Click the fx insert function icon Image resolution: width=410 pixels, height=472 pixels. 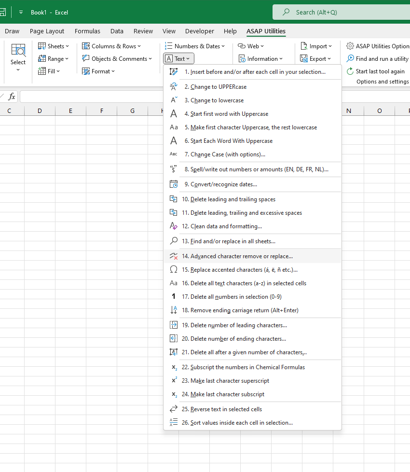[x=12, y=97]
